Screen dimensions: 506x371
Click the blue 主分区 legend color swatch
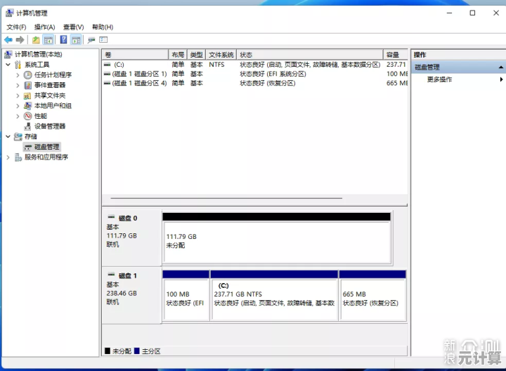(136, 351)
